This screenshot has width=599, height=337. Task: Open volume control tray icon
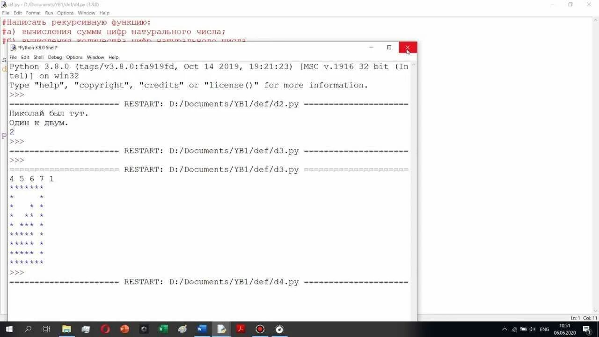coord(533,329)
